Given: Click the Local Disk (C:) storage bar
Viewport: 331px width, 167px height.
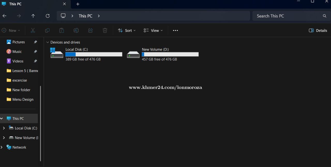Looking at the screenshot, I should tap(94, 54).
